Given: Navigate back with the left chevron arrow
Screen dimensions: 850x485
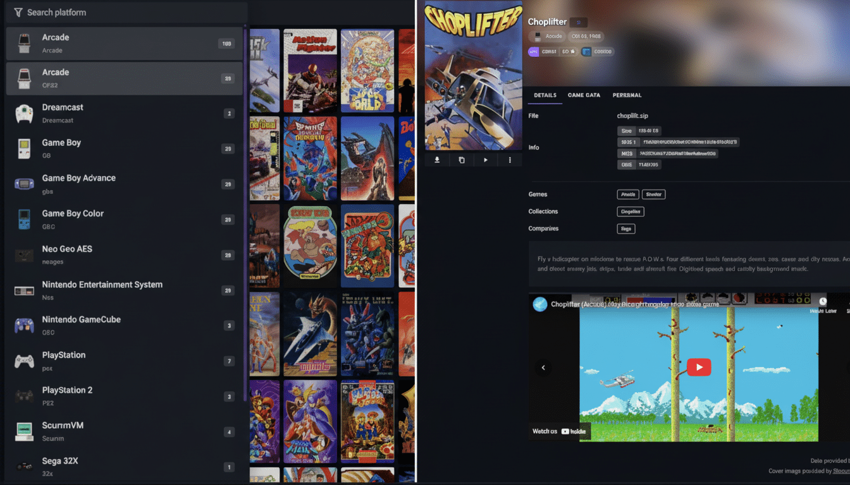Looking at the screenshot, I should point(543,368).
